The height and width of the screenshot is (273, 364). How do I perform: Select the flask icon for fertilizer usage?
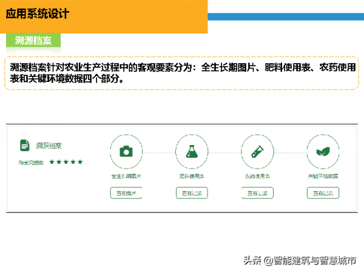click(x=192, y=152)
